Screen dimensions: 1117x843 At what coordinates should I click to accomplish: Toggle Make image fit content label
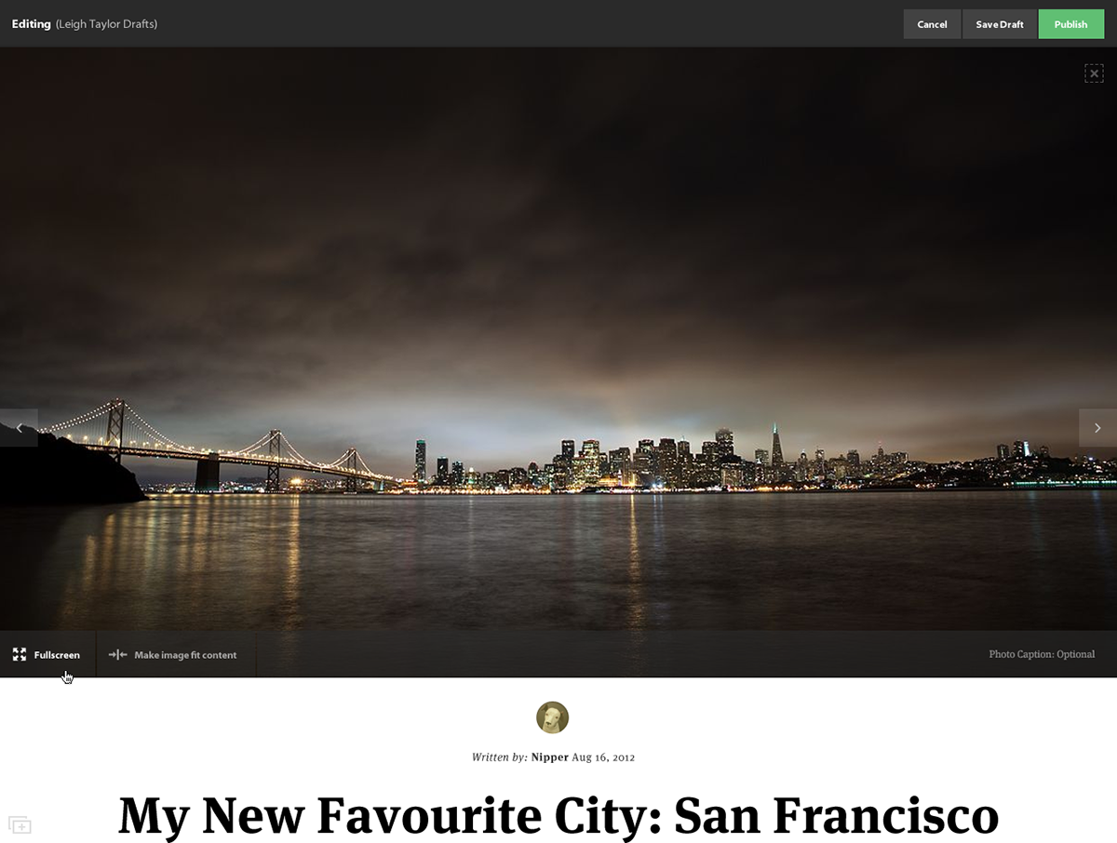point(185,655)
